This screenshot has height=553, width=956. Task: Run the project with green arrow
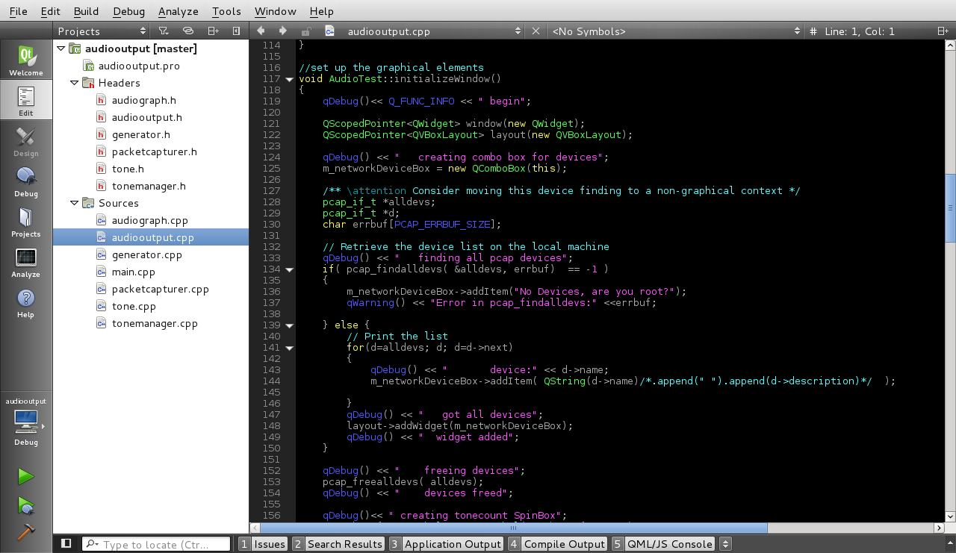pyautogui.click(x=26, y=476)
